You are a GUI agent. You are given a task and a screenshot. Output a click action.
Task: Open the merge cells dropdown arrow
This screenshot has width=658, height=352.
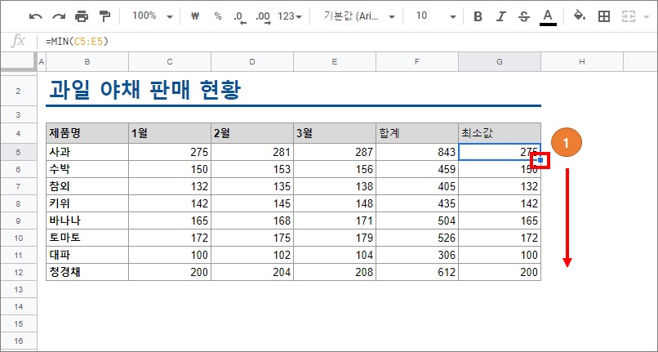point(647,17)
